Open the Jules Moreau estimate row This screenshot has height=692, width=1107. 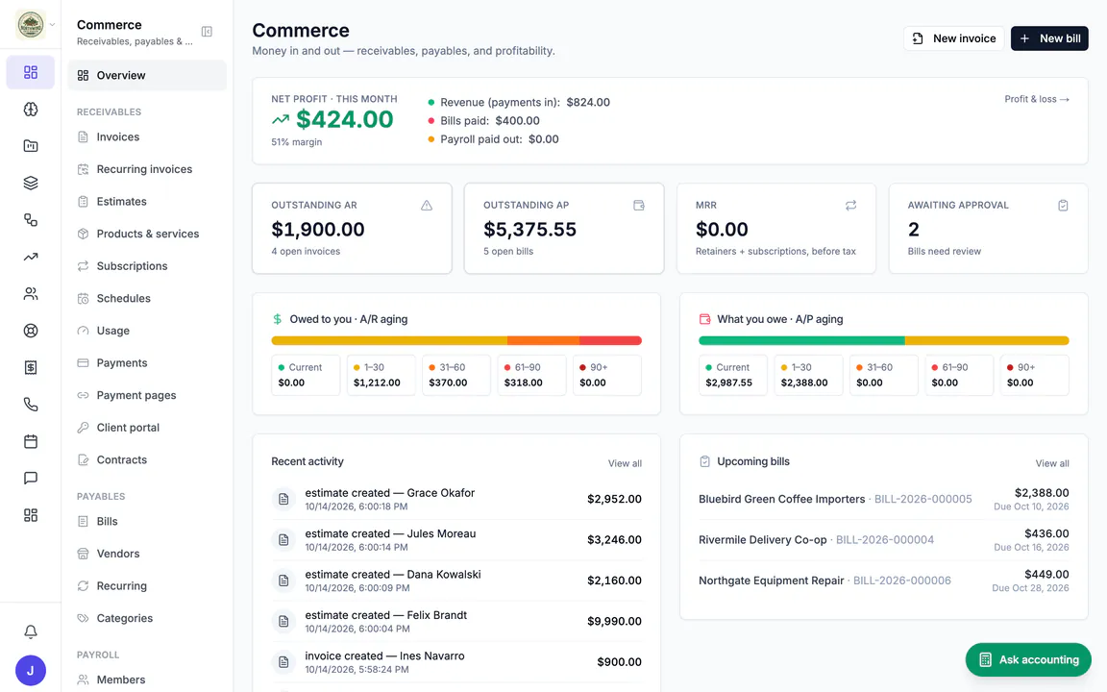coord(456,540)
